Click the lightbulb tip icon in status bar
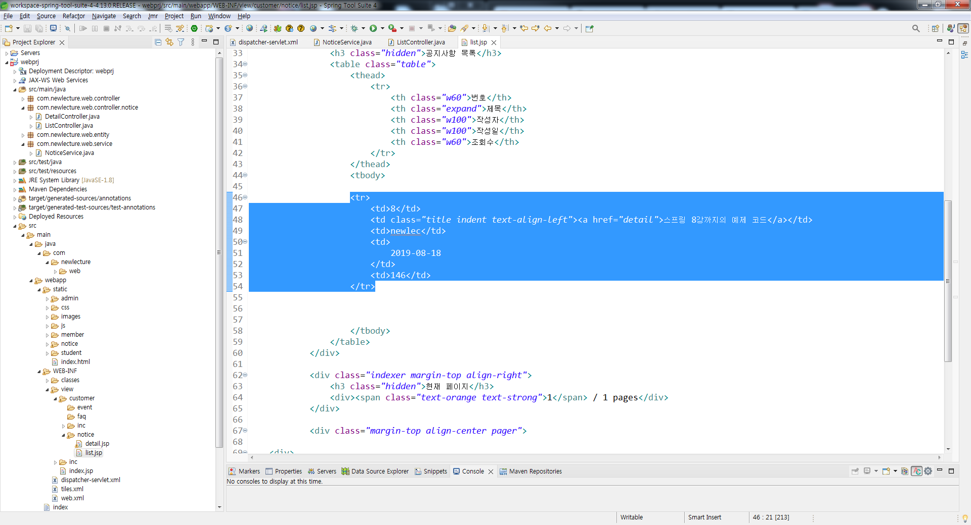This screenshot has width=971, height=525. coord(965,518)
